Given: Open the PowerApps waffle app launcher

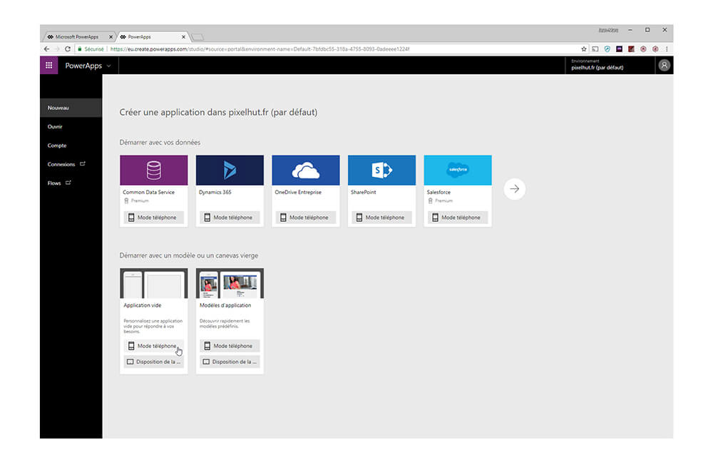Looking at the screenshot, I should point(48,66).
